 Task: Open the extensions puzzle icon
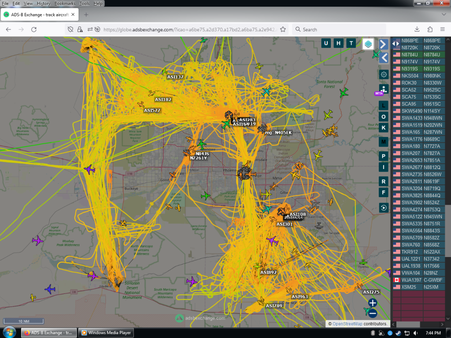point(430,29)
